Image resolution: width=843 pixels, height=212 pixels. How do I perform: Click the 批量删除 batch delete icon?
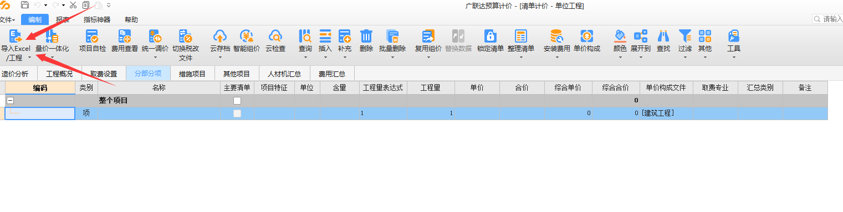tap(392, 37)
